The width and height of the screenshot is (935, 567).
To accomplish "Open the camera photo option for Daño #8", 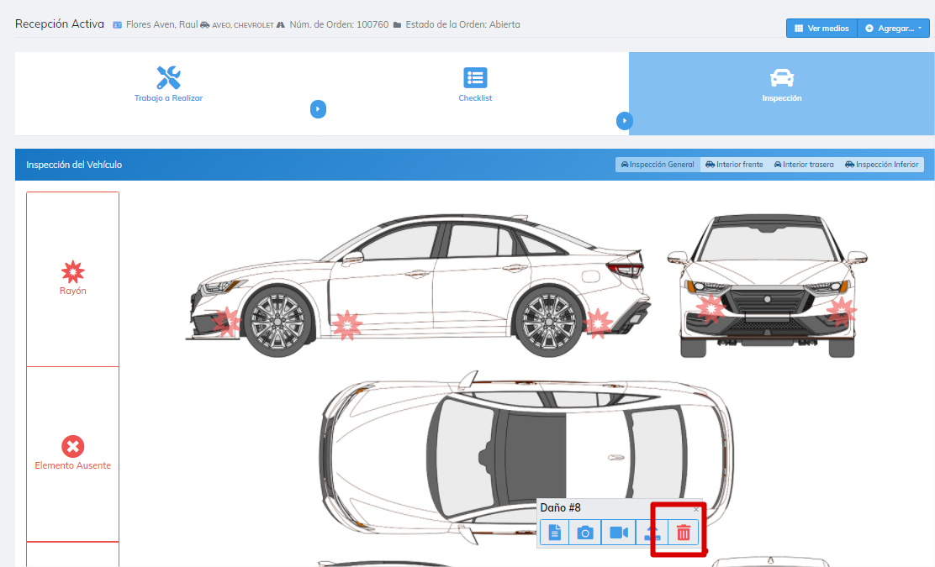I will click(x=585, y=533).
